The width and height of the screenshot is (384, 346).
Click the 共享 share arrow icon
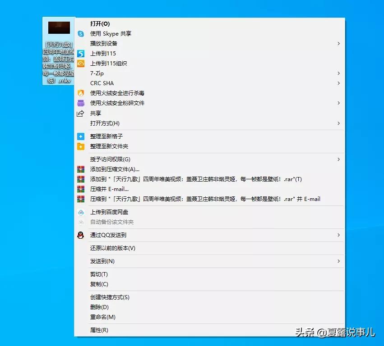pos(80,113)
